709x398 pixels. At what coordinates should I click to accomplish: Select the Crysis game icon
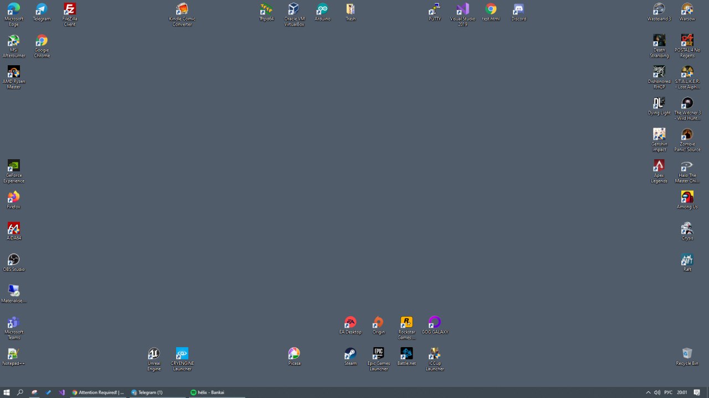click(687, 232)
